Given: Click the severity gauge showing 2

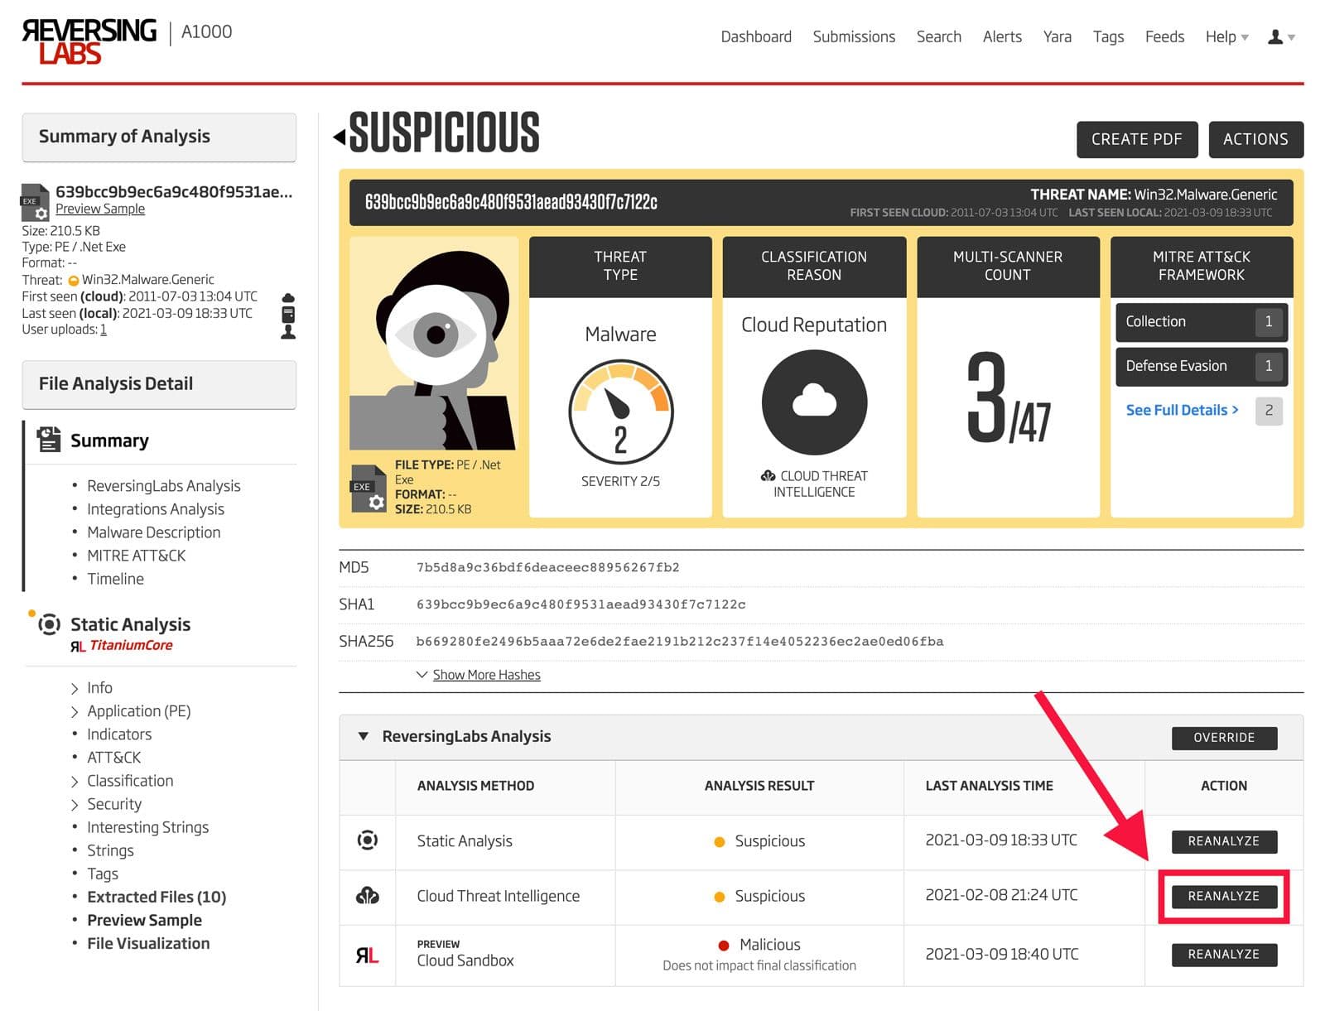Looking at the screenshot, I should point(621,412).
